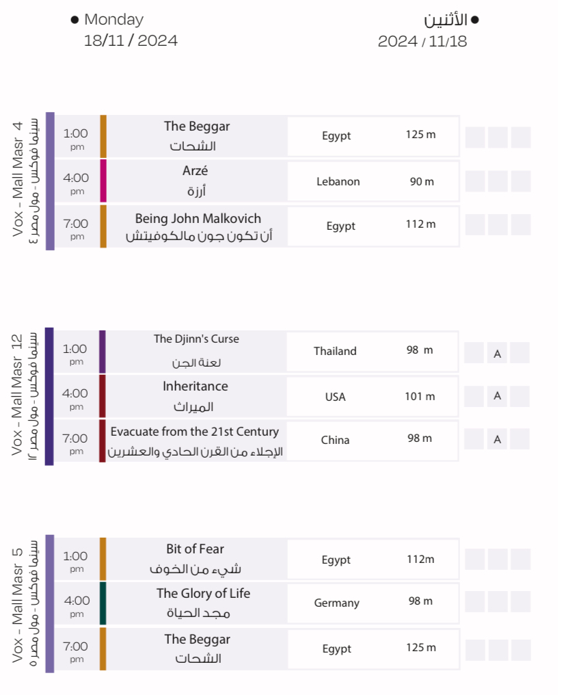
Task: Select the magenta color bar beside Arzé
Action: 103,181
